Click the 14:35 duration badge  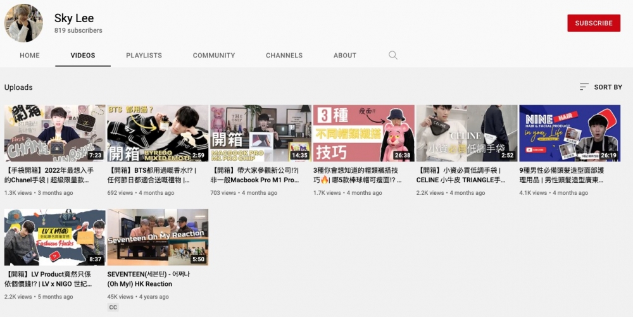tap(299, 155)
